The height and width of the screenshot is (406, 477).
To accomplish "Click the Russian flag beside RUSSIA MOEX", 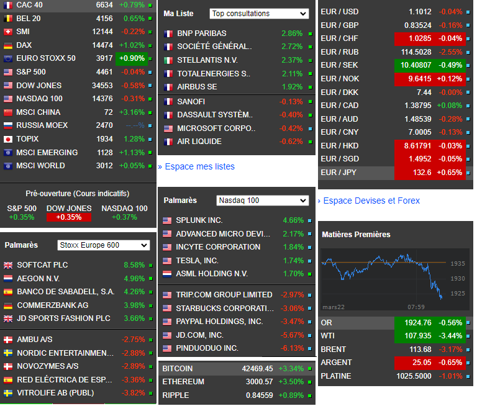I will [x=8, y=125].
